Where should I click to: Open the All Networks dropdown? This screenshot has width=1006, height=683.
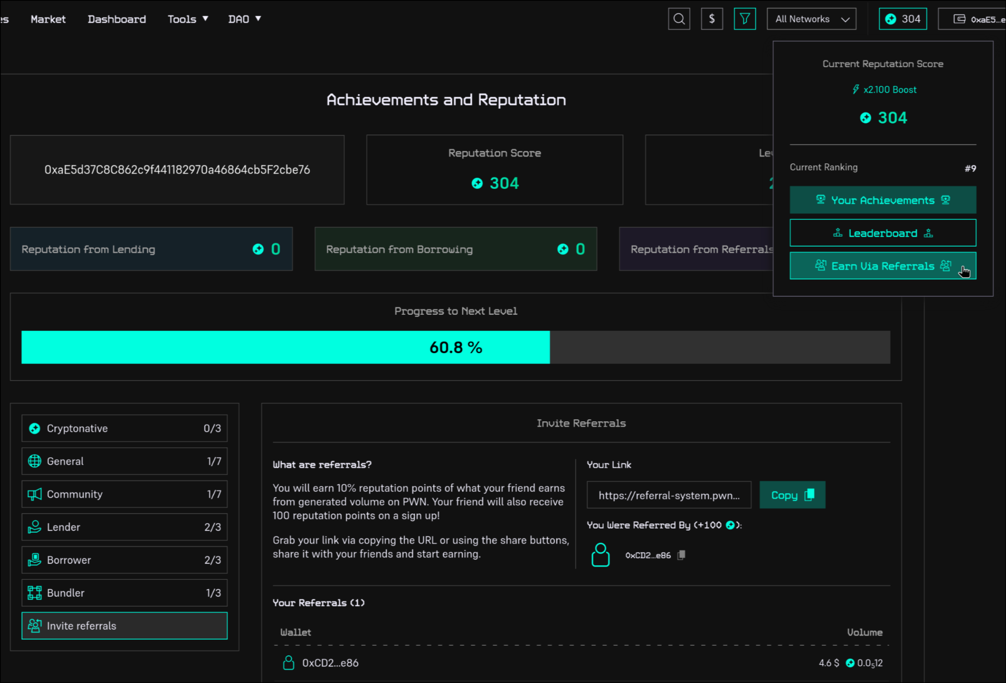pyautogui.click(x=811, y=19)
